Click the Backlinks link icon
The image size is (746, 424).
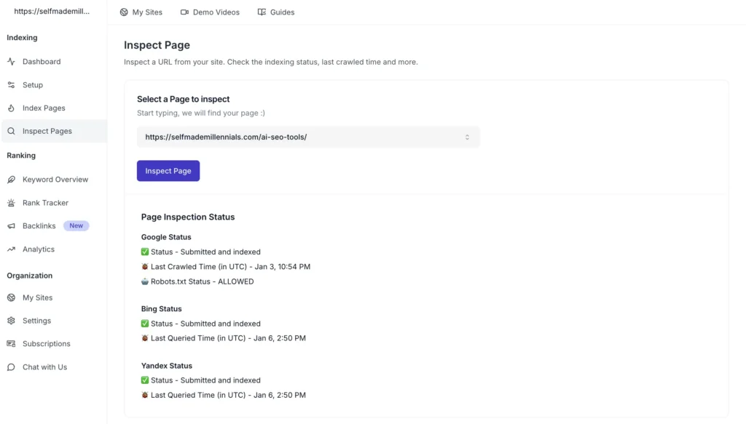(x=13, y=225)
